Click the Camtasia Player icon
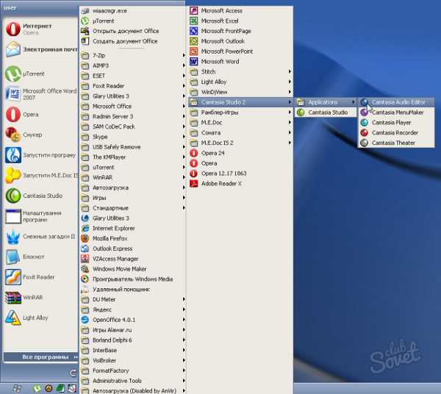 [x=365, y=122]
